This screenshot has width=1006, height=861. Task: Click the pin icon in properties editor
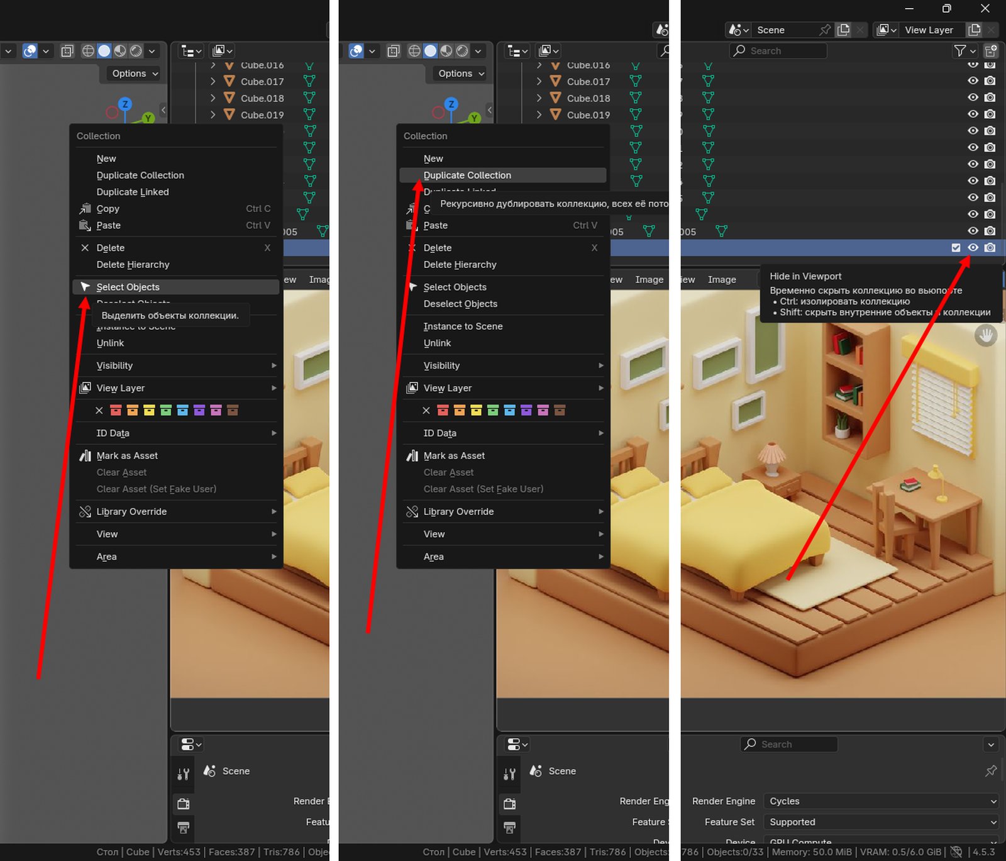991,770
